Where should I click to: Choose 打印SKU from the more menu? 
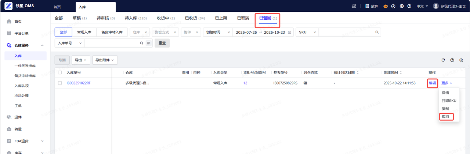[x=449, y=101]
